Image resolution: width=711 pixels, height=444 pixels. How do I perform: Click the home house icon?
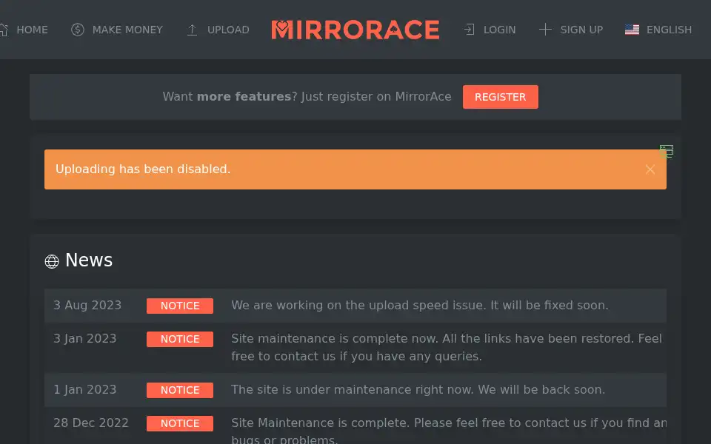coord(4,30)
